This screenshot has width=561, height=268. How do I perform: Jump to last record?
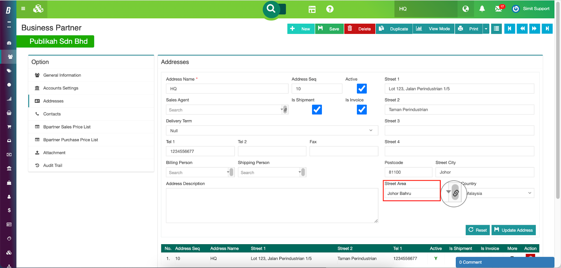[547, 29]
